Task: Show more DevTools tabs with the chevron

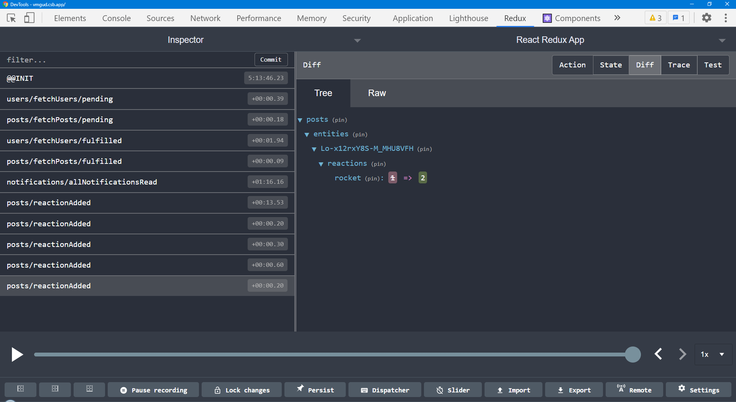Action: [617, 18]
